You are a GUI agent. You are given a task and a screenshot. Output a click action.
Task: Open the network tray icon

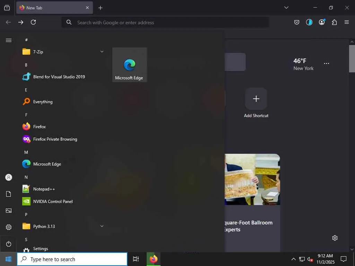(x=302, y=259)
